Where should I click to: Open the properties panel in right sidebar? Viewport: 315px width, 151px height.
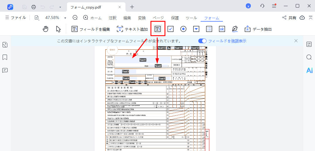coord(309,44)
